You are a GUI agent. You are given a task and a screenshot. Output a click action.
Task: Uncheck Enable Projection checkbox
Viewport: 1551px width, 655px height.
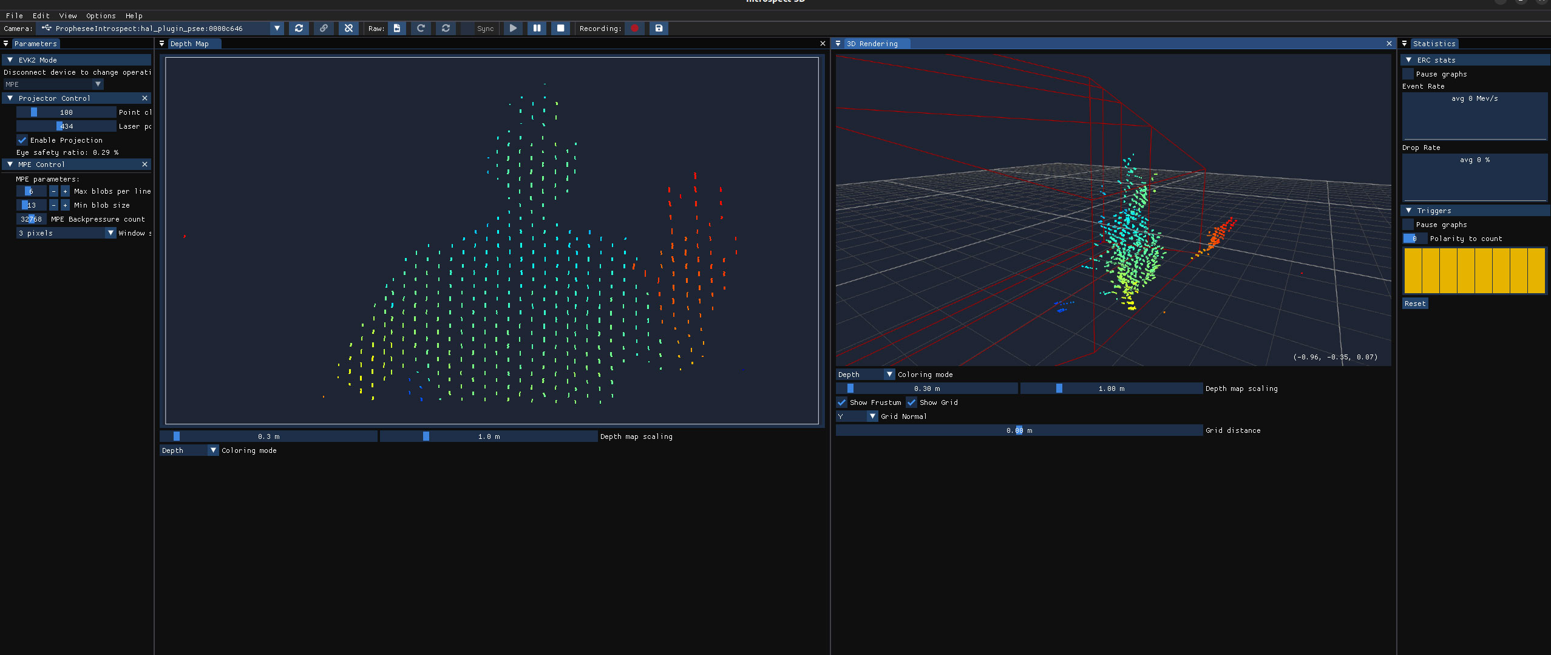point(22,140)
